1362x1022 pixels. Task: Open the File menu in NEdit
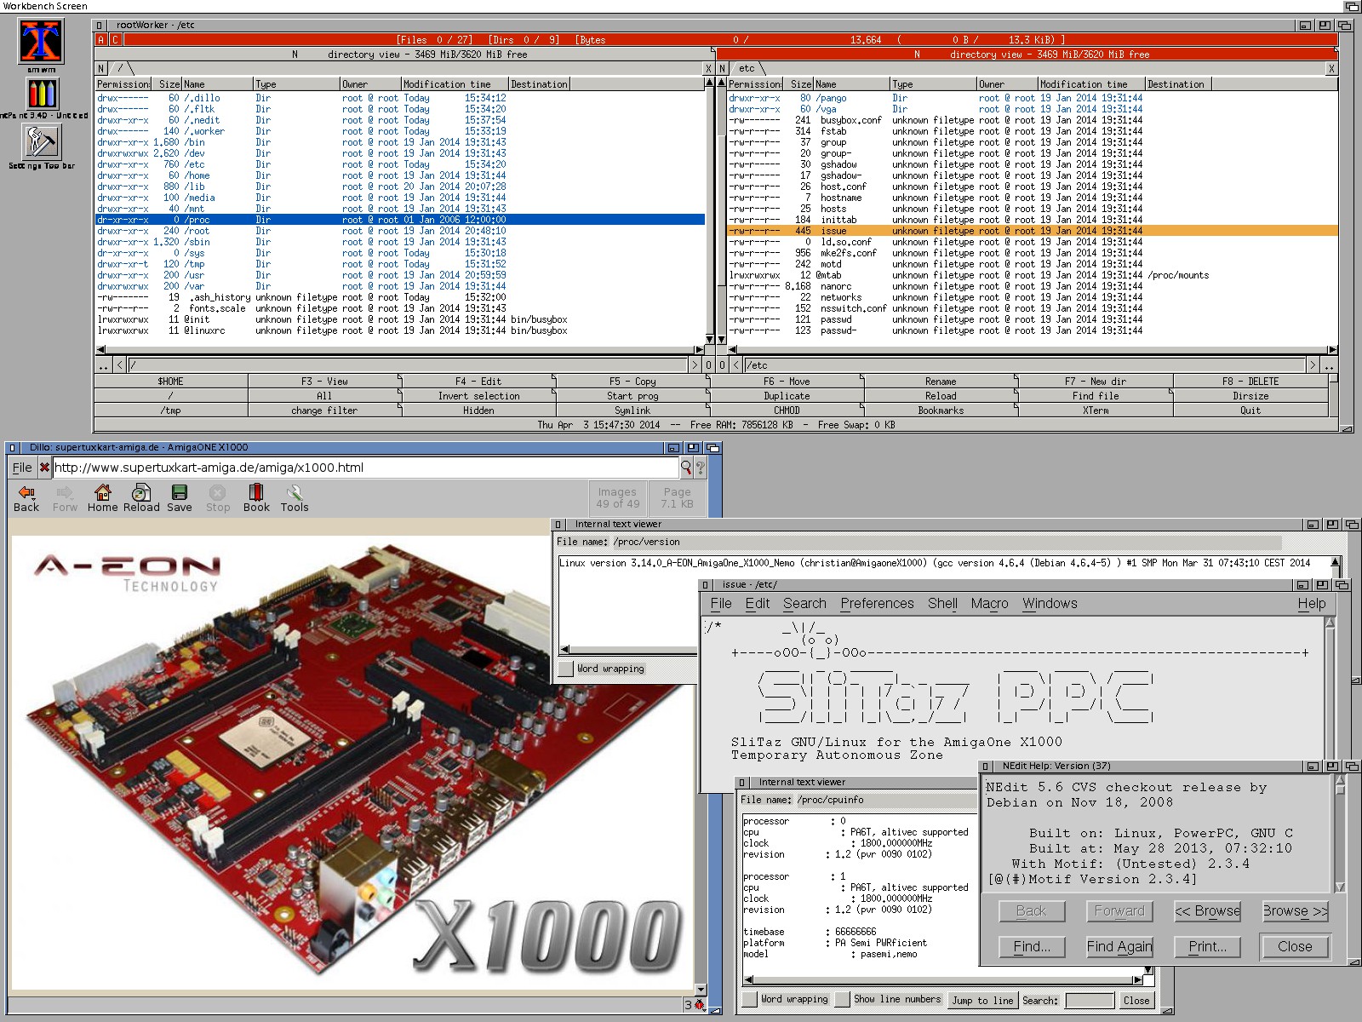[721, 603]
